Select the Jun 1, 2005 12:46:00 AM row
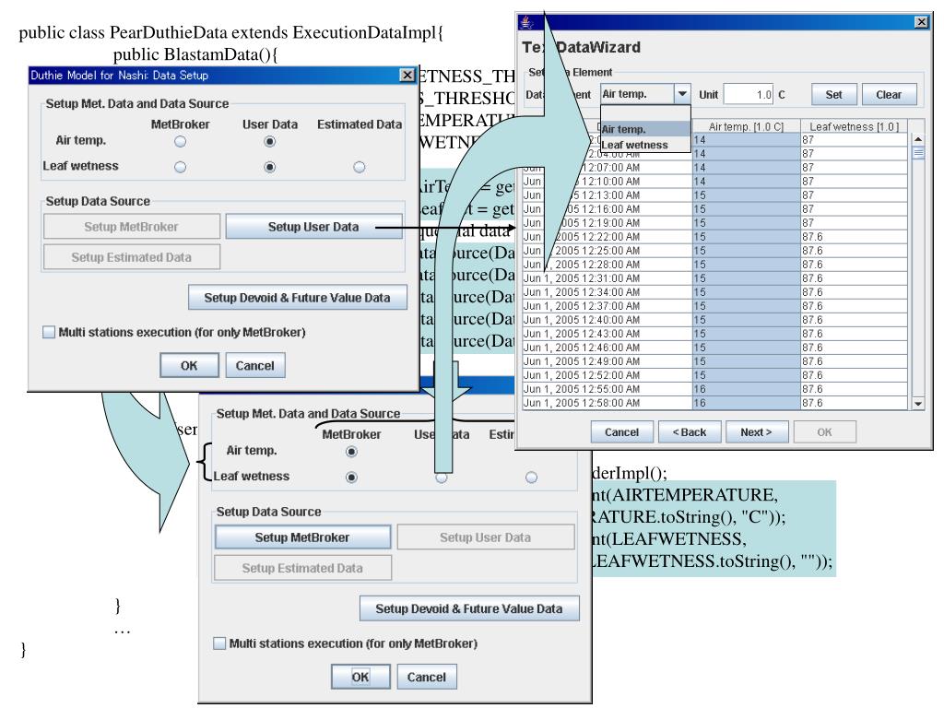Image resolution: width=944 pixels, height=708 pixels. click(714, 348)
